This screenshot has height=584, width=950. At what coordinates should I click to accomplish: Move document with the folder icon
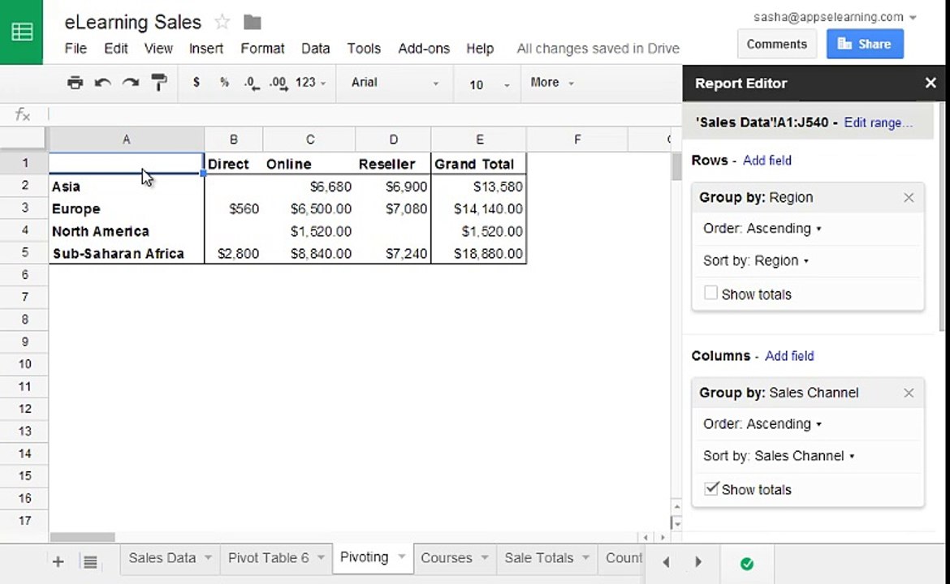[x=252, y=23]
